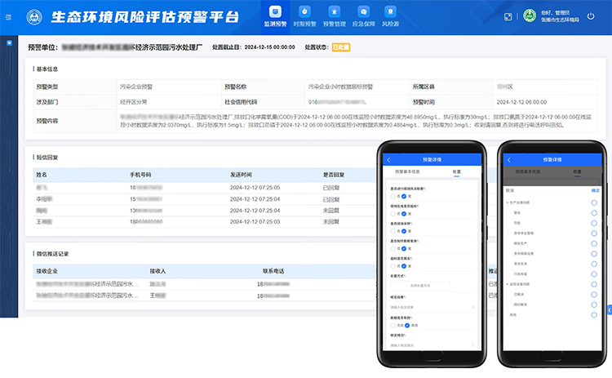Log out with the power icon

click(591, 16)
